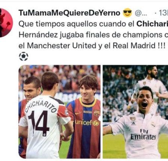
Task: Click the "Hernández jugaba finales" text line
Action: pos(93,35)
